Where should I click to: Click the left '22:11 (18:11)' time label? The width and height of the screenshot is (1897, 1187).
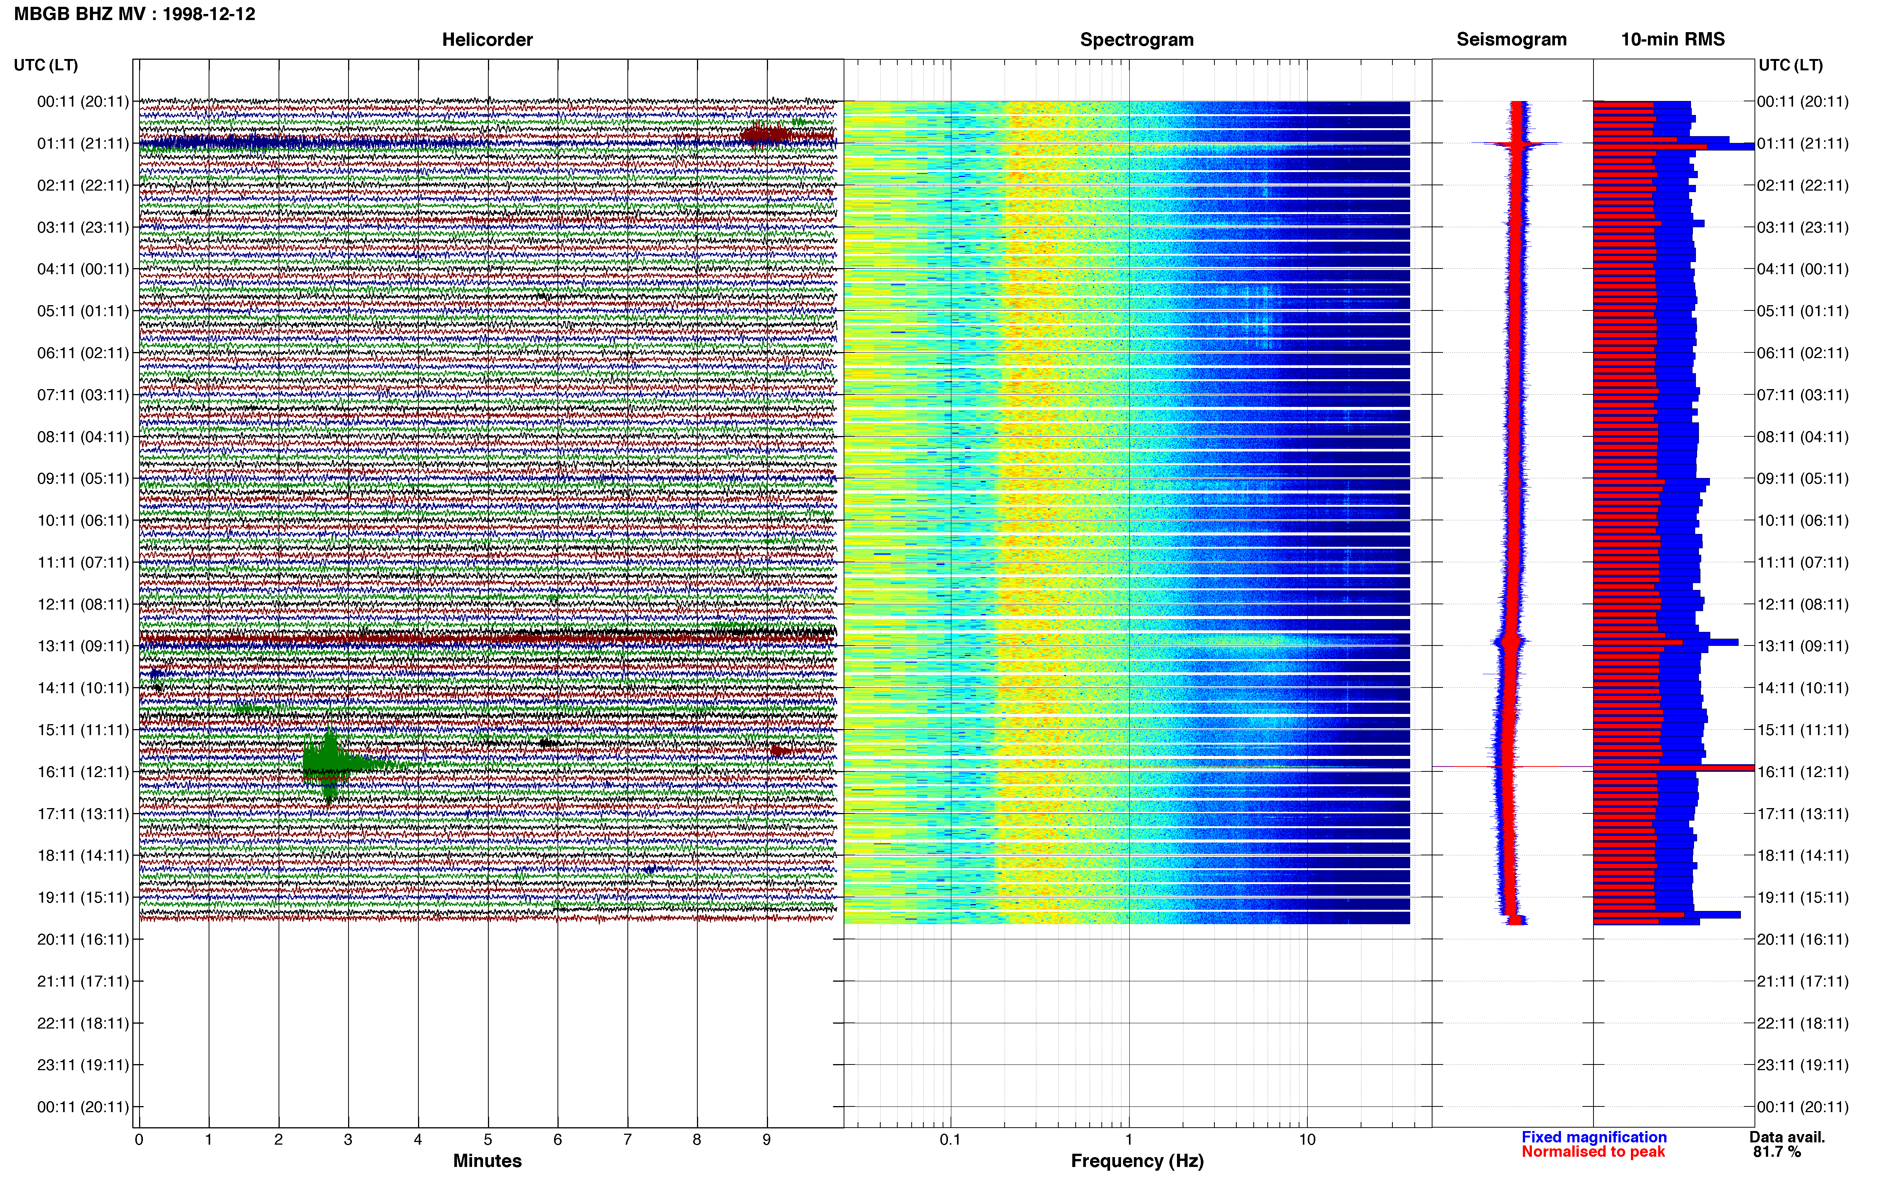coord(83,1023)
